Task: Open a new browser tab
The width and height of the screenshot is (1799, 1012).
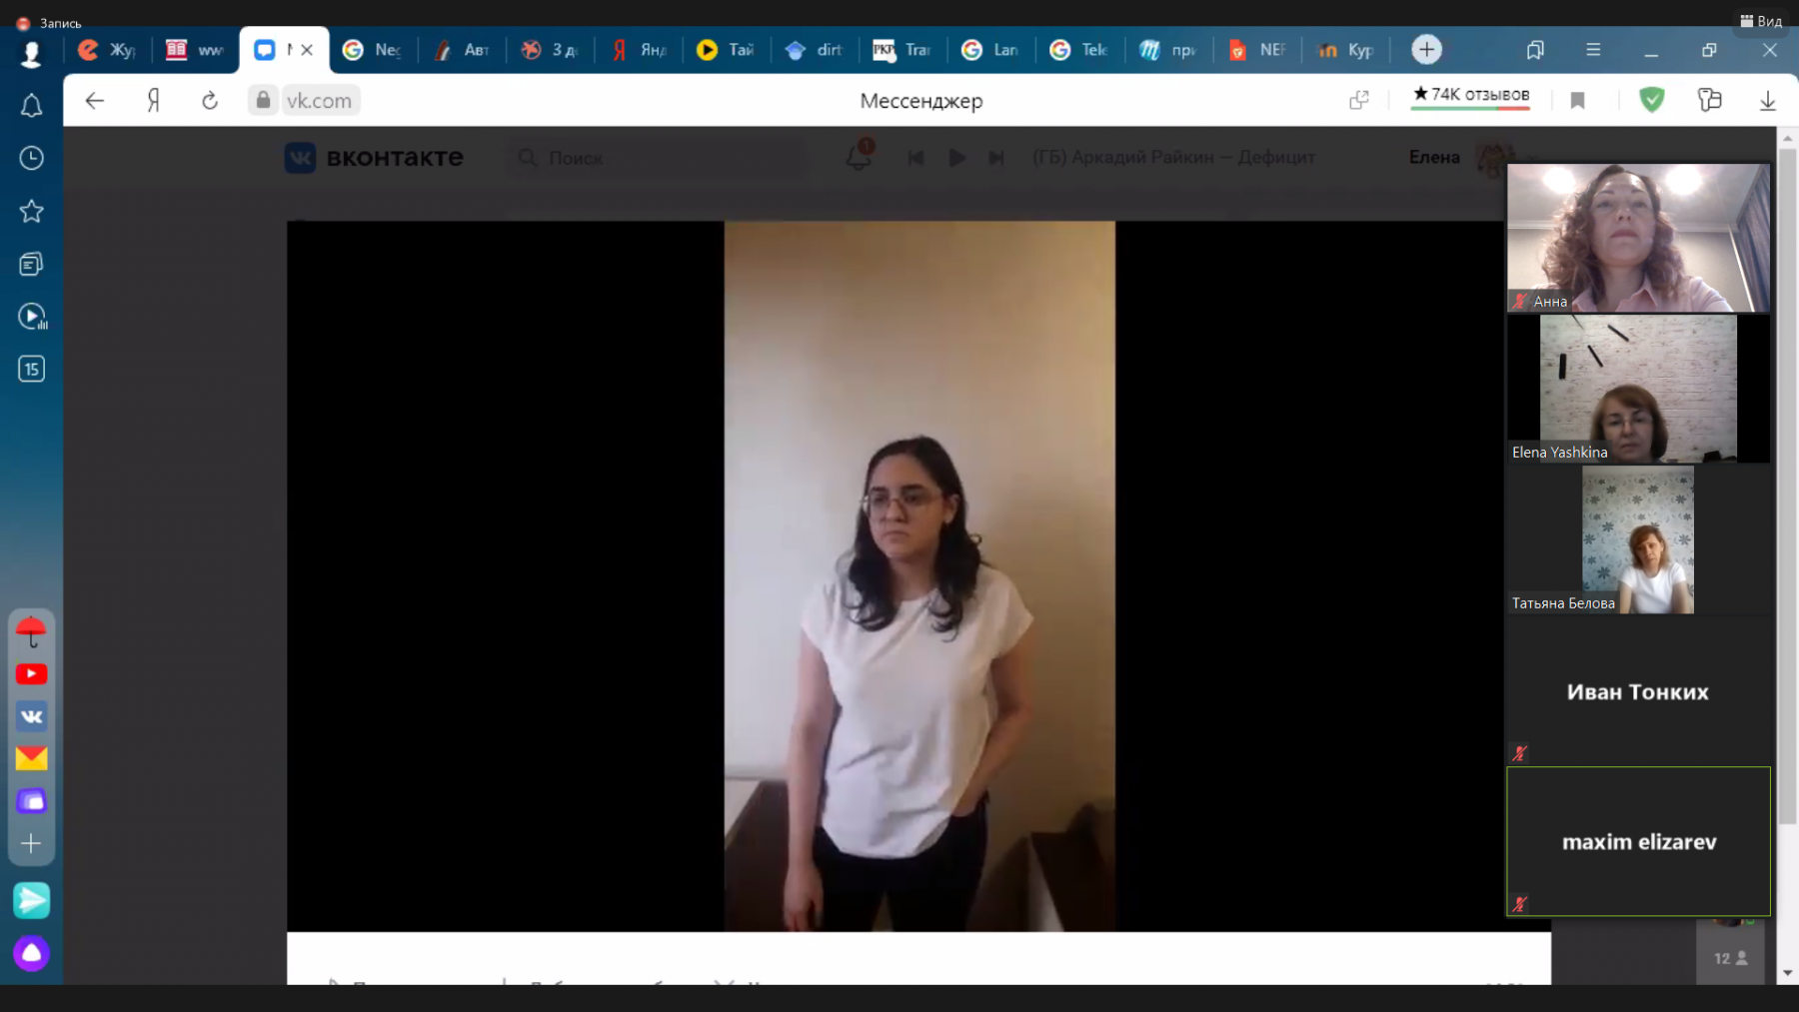Action: click(x=1426, y=49)
